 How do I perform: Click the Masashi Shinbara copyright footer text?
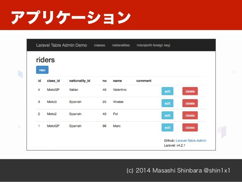coord(178,170)
